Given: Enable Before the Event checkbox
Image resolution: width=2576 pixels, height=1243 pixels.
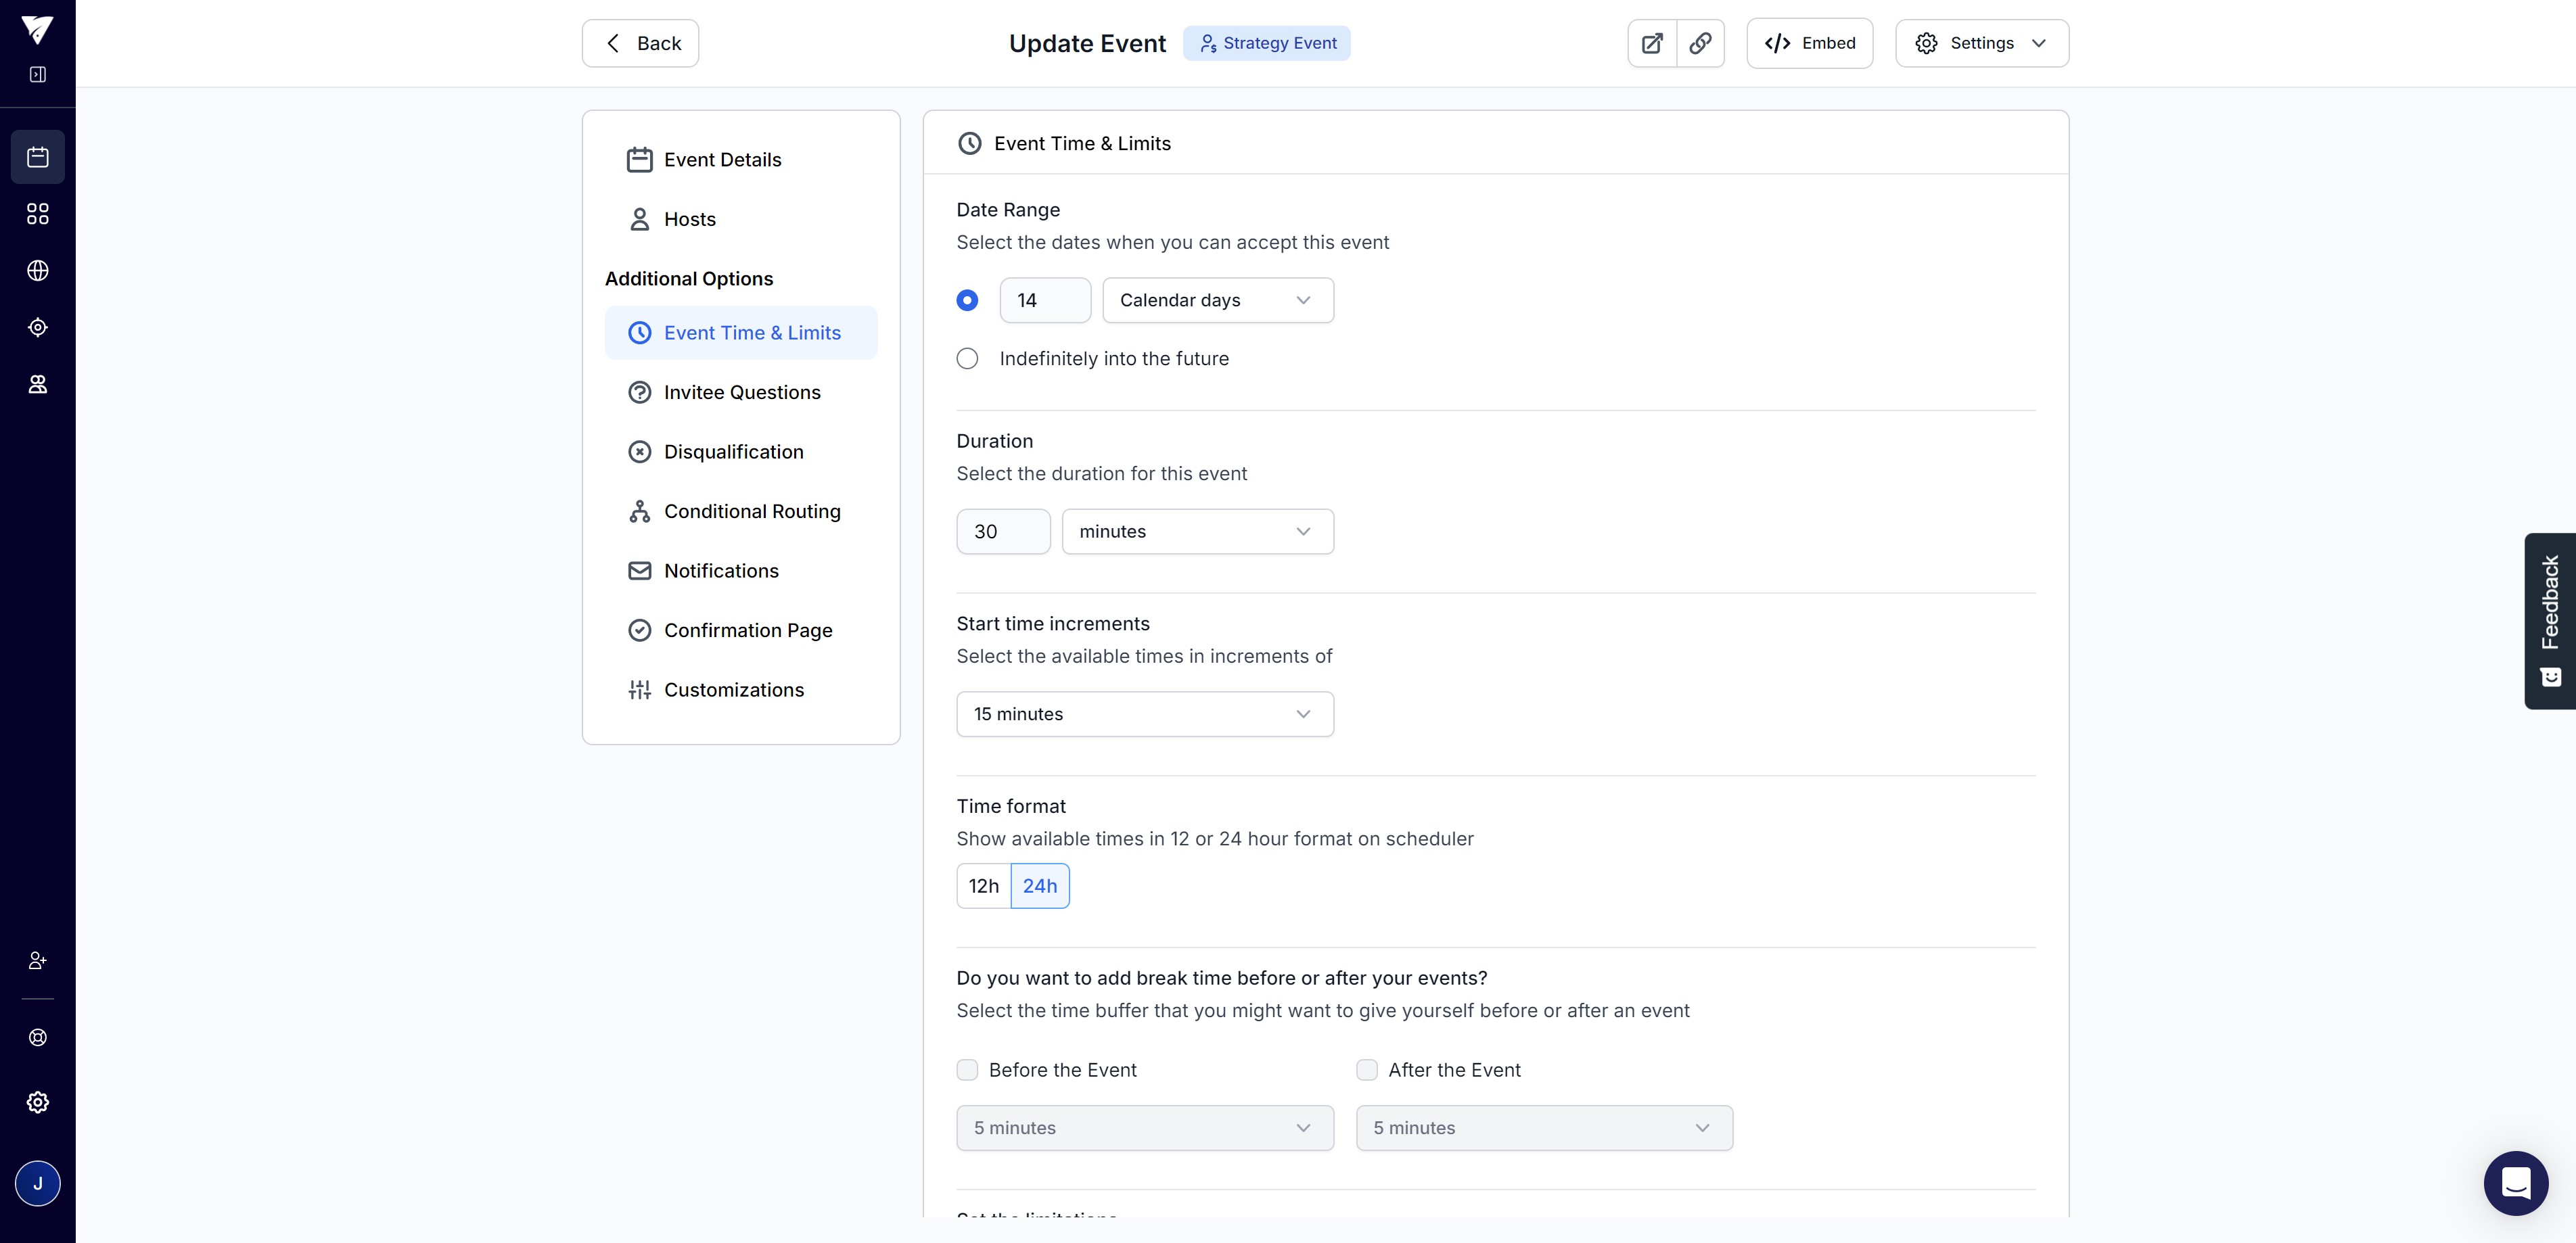Looking at the screenshot, I should (x=967, y=1070).
